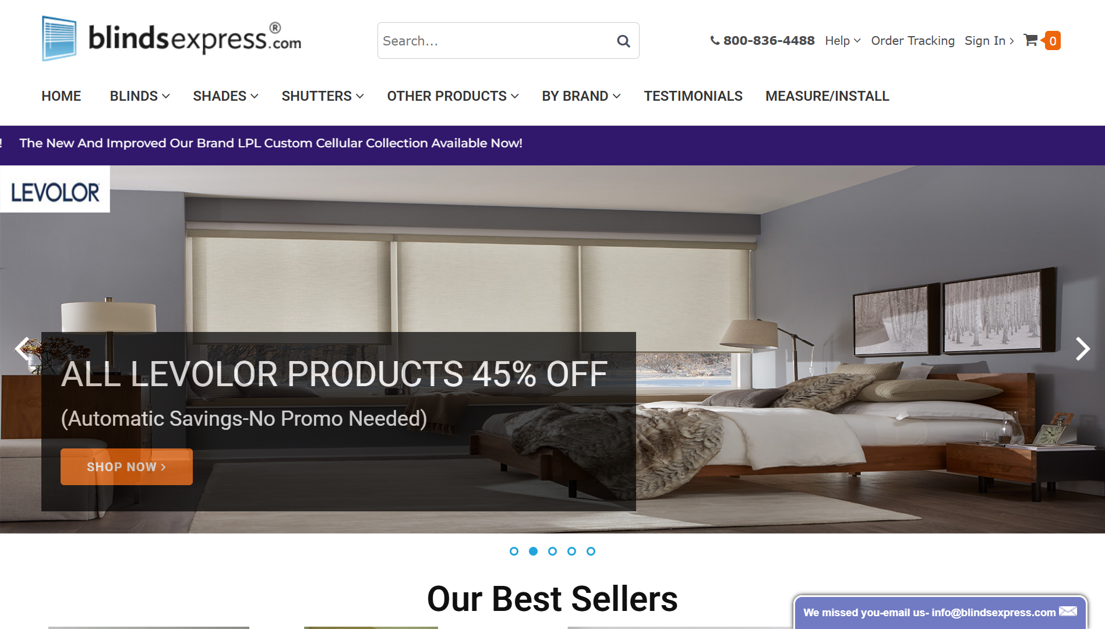Viewport: 1105px width, 629px height.
Task: Click the phone icon beside 800-836-4488
Action: point(715,41)
